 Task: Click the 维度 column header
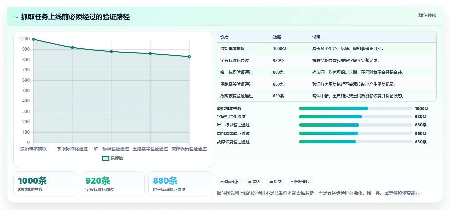tap(224, 37)
